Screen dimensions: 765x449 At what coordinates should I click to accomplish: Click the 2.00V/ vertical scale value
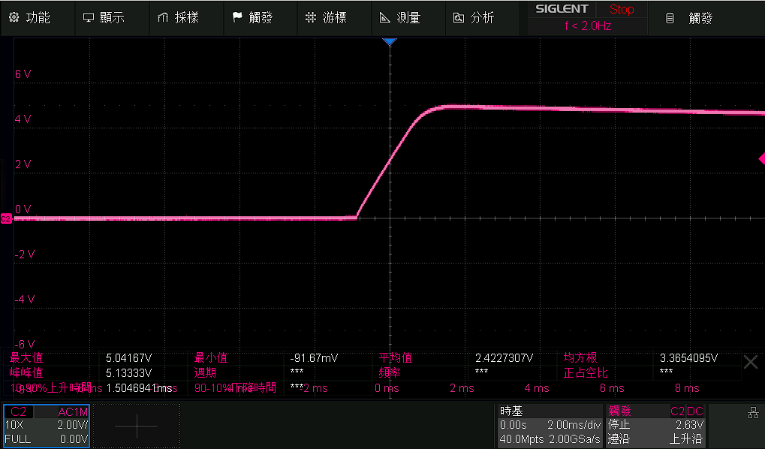[73, 425]
